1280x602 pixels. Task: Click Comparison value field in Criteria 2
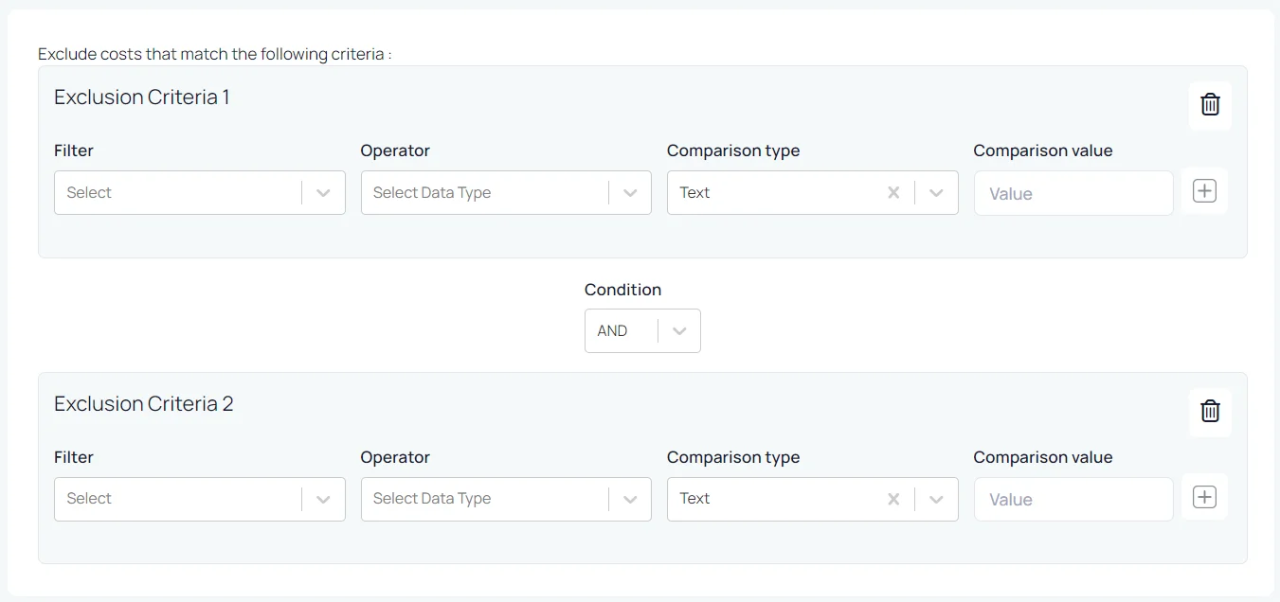(1073, 500)
